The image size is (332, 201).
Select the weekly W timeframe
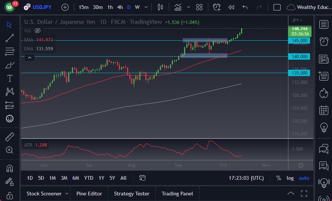[137, 7]
